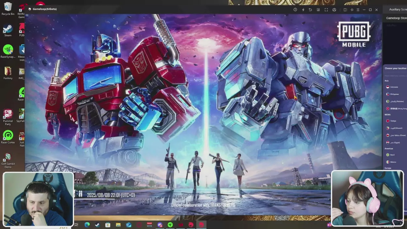This screenshot has height=229, width=407.
Task: Open Microsoft Edge in the taskbar
Action: point(87,225)
